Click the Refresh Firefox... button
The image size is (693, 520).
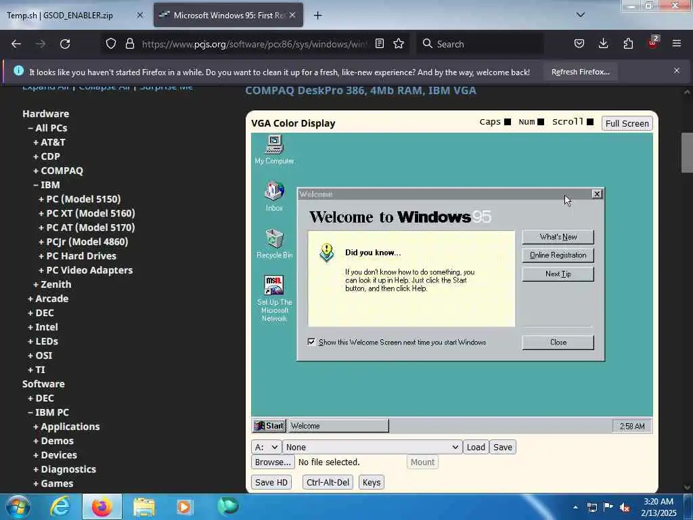click(x=580, y=72)
